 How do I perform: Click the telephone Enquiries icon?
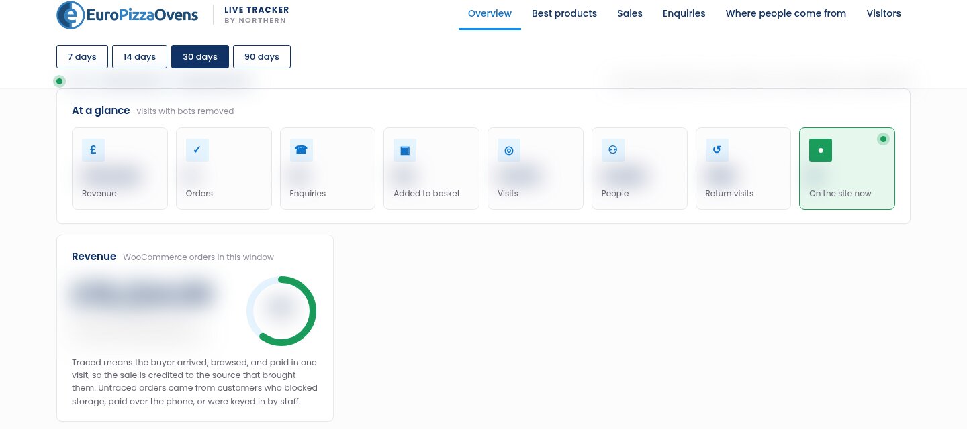coord(302,150)
